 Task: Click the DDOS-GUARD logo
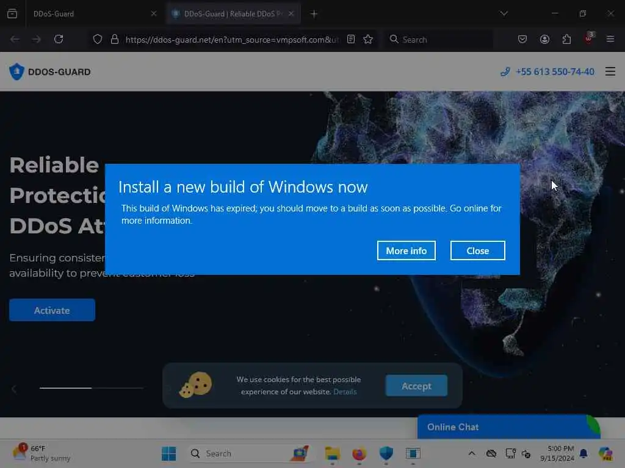tap(50, 72)
